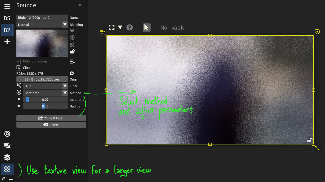
Task: Open the help icon above the canvas
Action: pyautogui.click(x=129, y=27)
